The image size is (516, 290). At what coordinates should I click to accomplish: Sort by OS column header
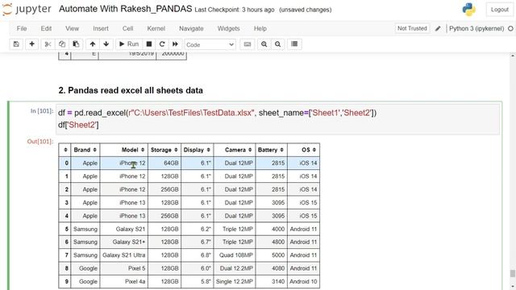(303, 150)
